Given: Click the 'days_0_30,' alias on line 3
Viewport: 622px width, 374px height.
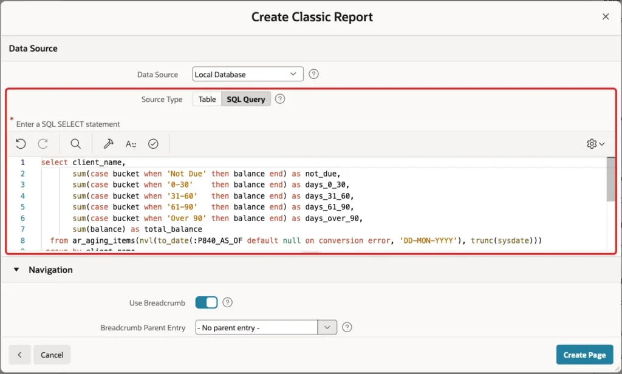Looking at the screenshot, I should (x=327, y=185).
